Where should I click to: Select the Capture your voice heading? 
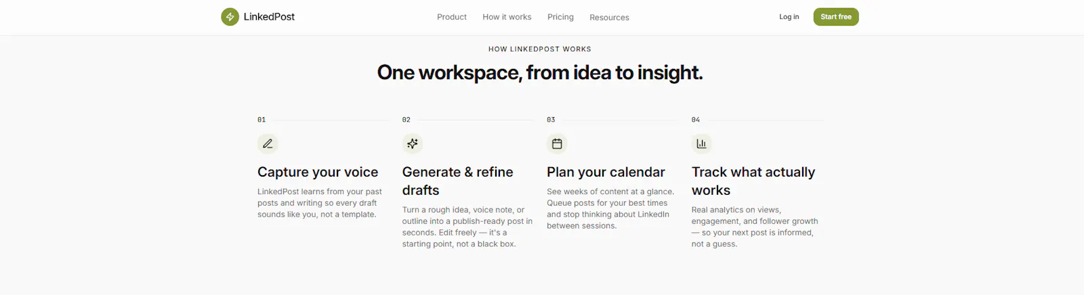[318, 172]
